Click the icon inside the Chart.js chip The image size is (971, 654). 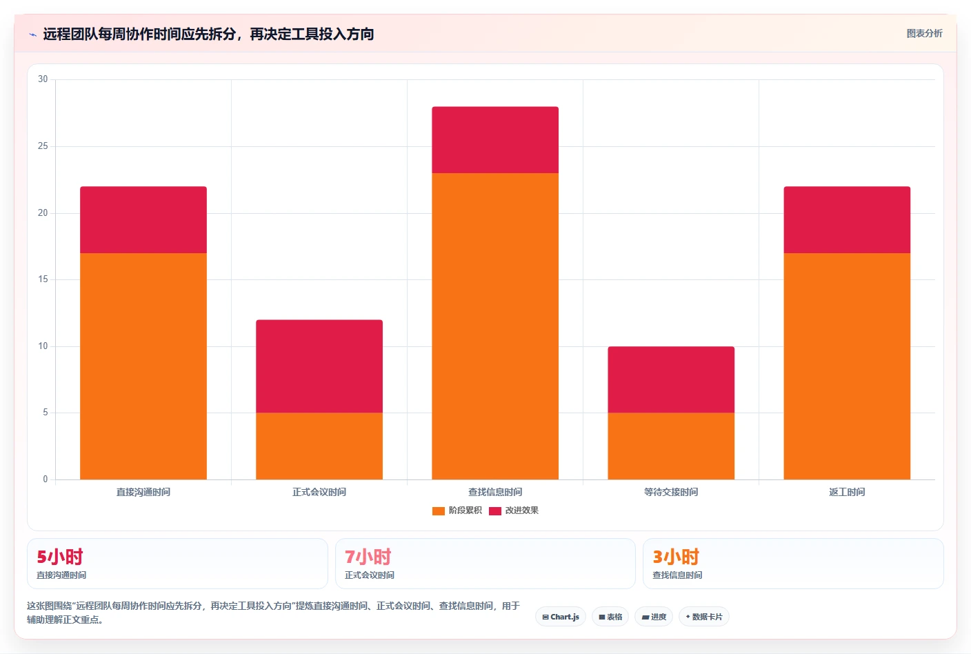(x=545, y=617)
